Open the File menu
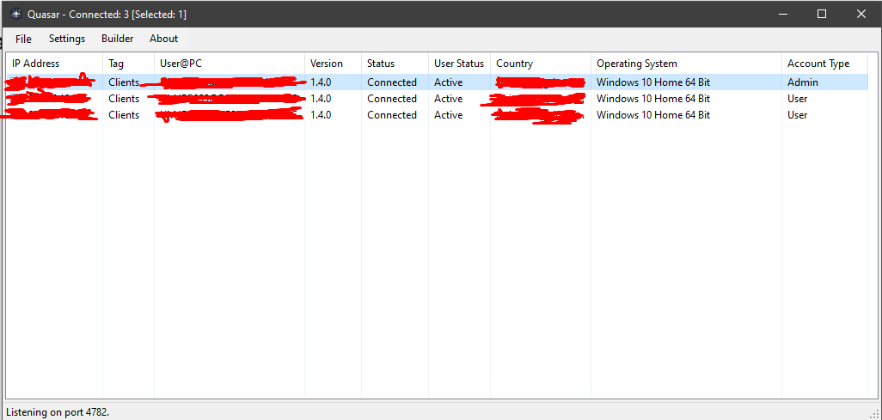Image resolution: width=882 pixels, height=420 pixels. [23, 39]
